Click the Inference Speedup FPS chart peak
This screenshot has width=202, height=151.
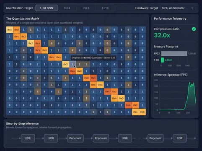(x=190, y=83)
